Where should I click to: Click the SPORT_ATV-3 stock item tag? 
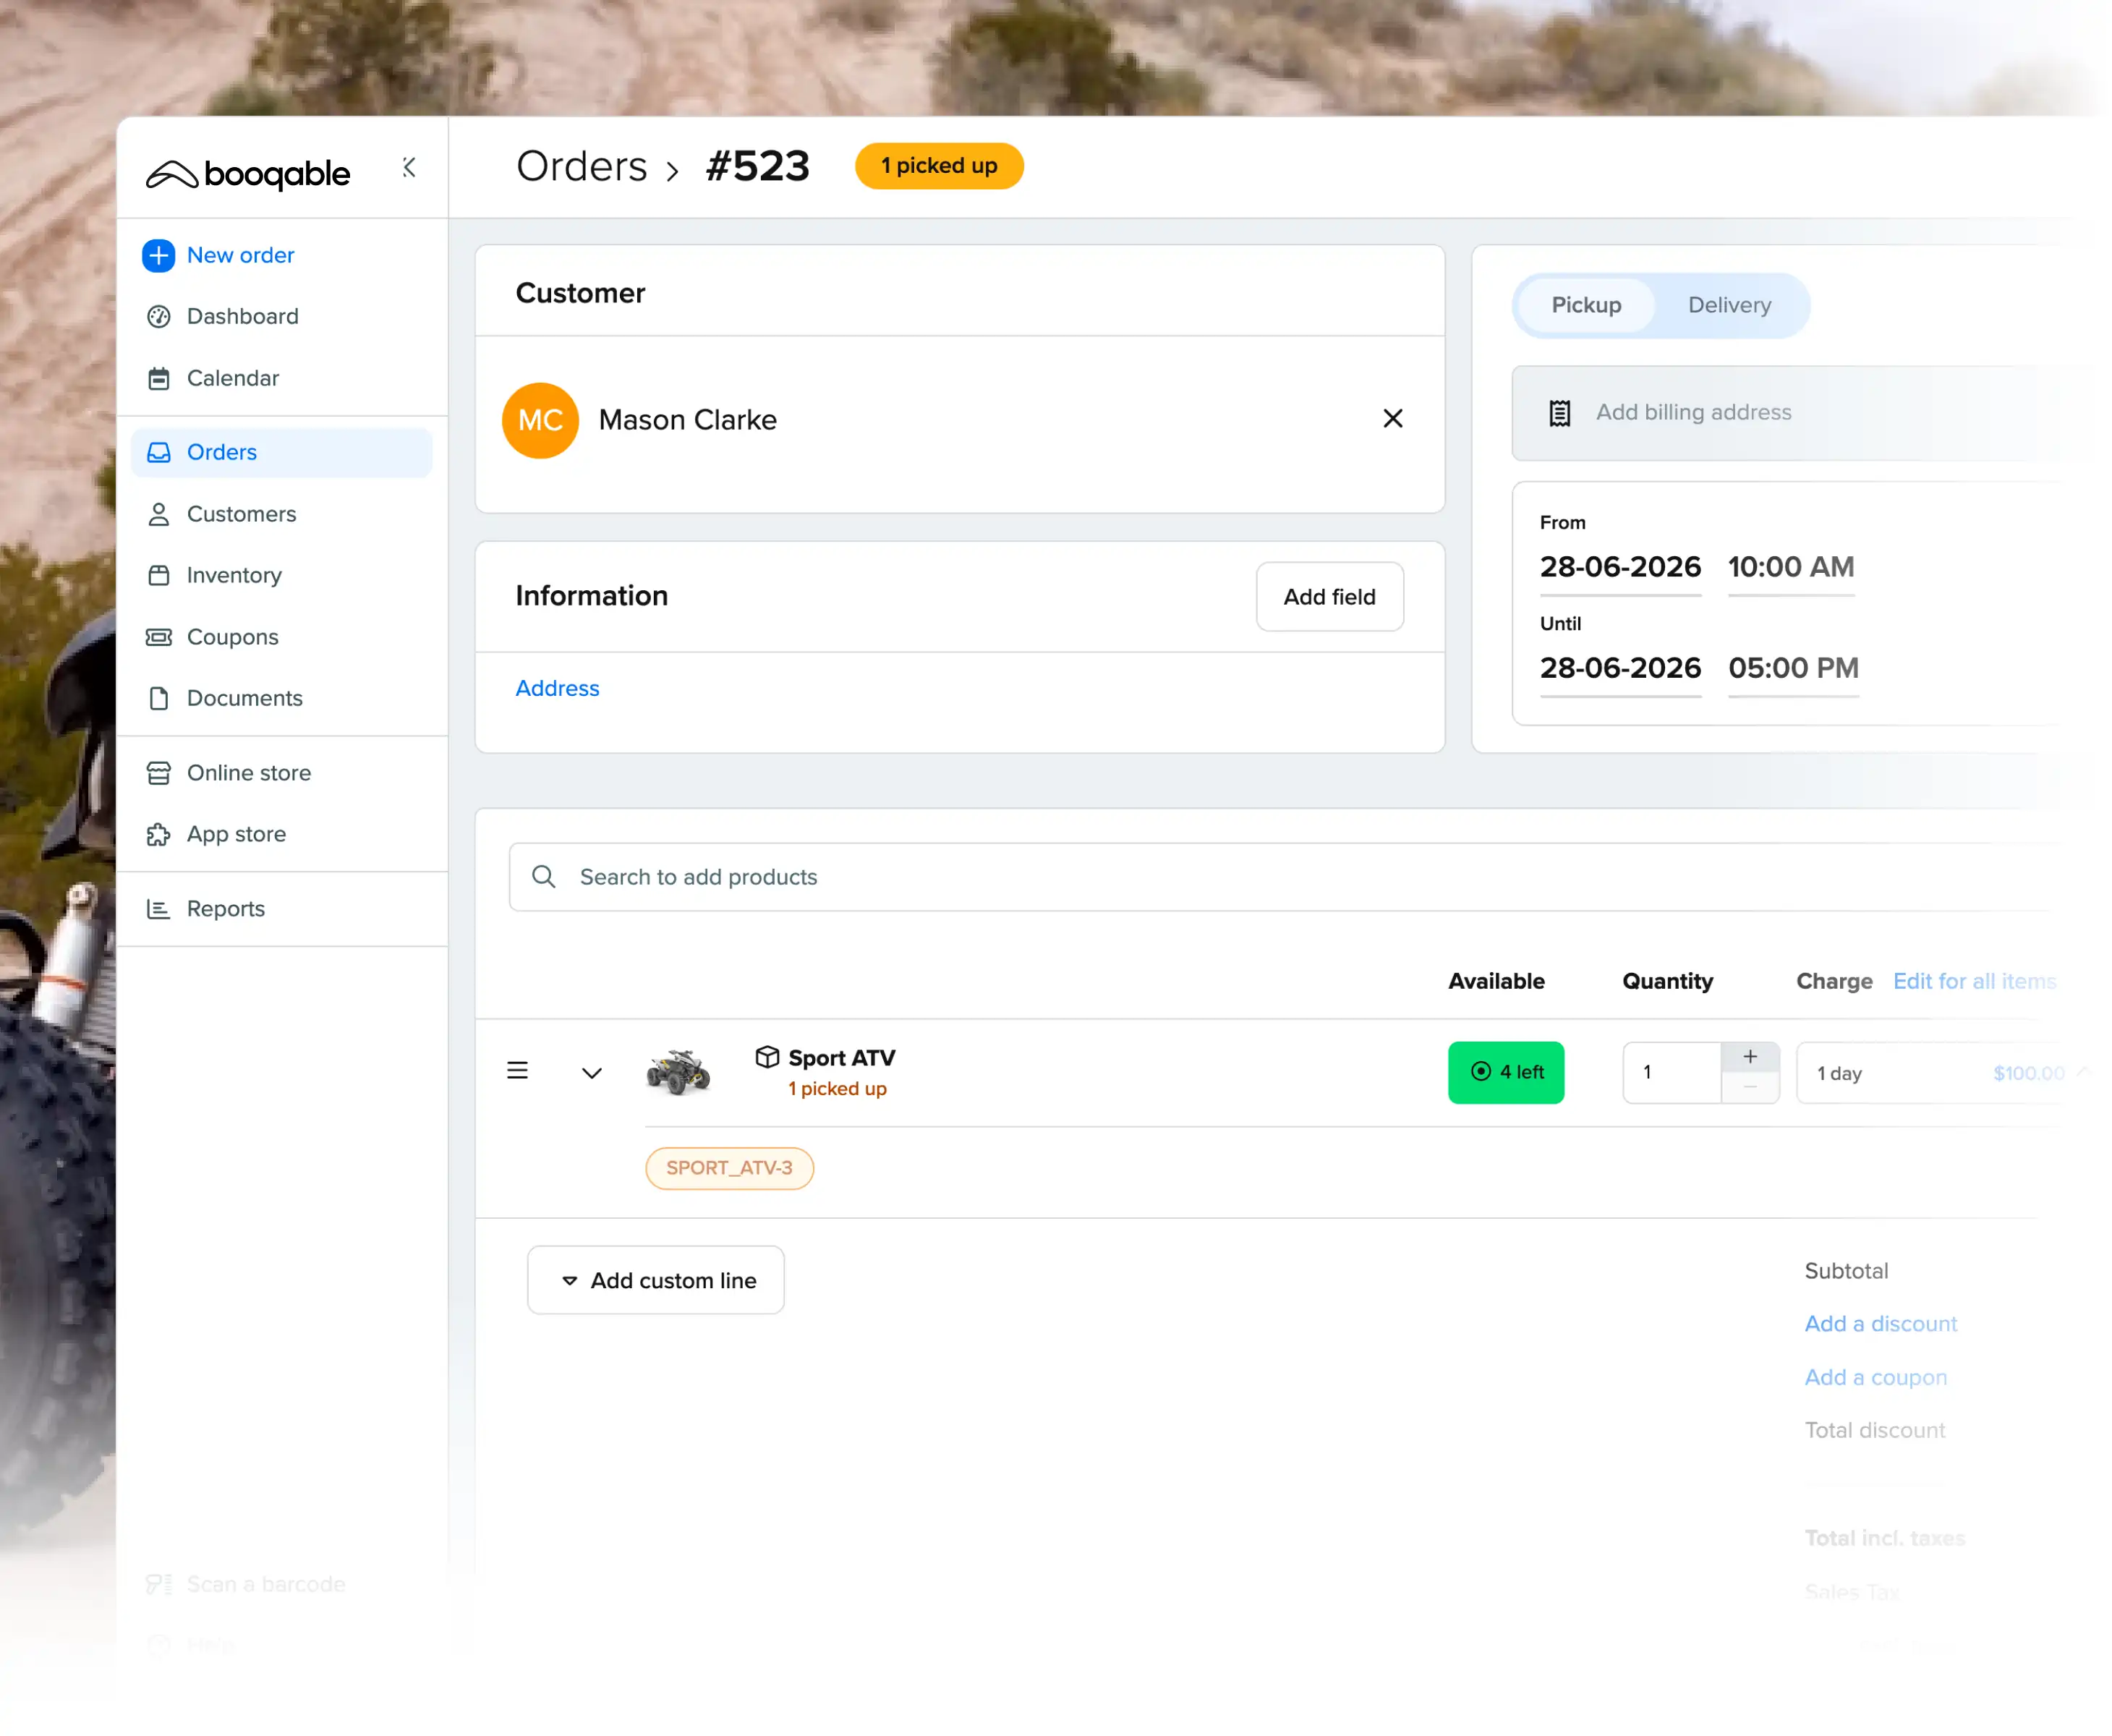729,1168
